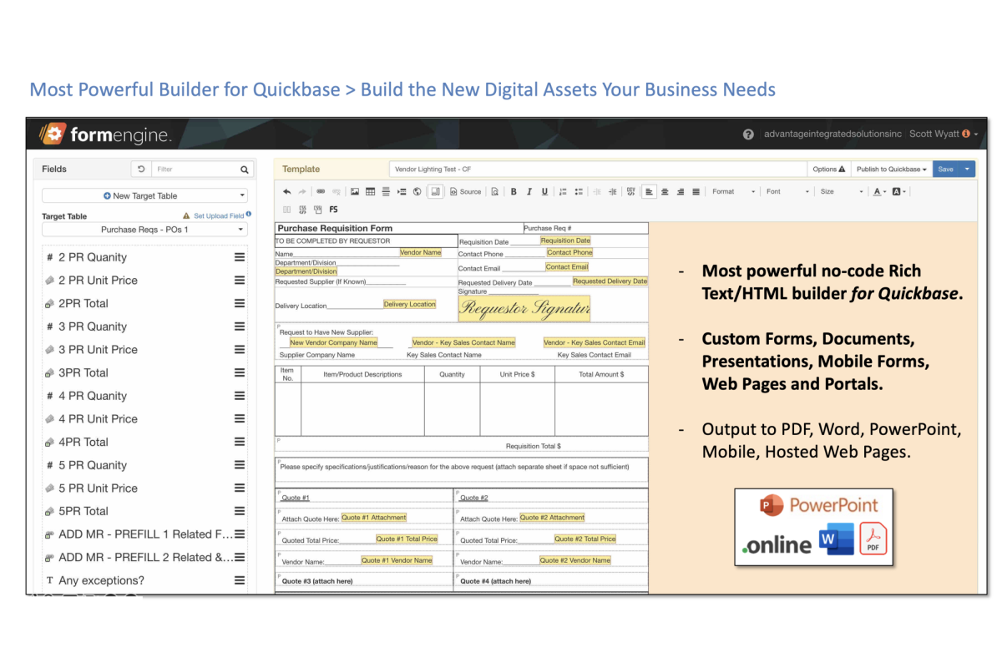Create a New Target Table
This screenshot has width=1002, height=668.
(144, 195)
